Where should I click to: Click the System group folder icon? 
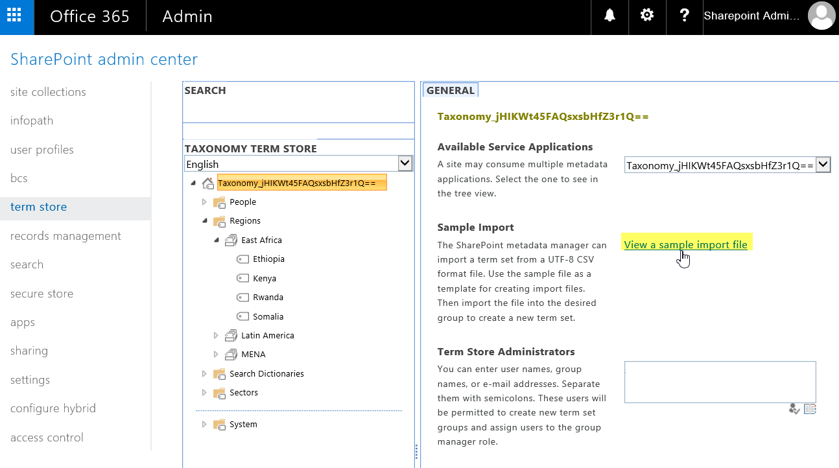click(x=219, y=425)
